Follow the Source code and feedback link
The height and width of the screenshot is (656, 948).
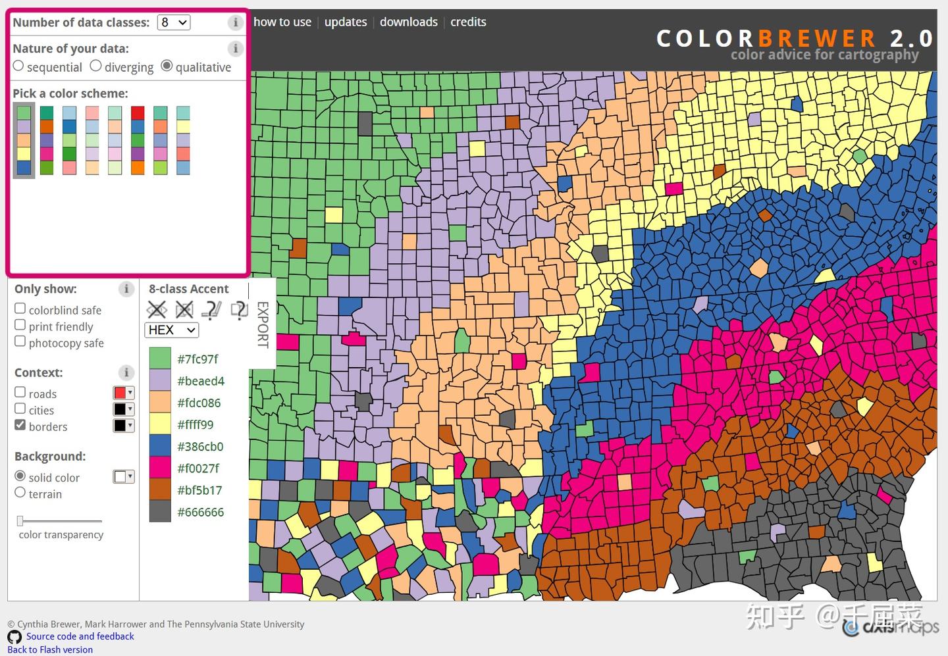click(x=80, y=636)
